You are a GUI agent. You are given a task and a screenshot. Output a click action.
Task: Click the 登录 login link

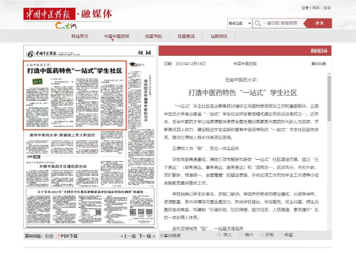(306, 8)
